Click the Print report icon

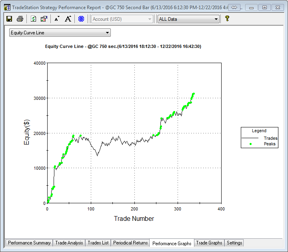click(20, 19)
